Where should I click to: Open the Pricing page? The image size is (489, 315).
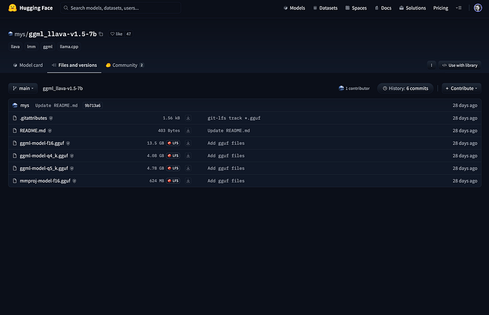[x=440, y=8]
